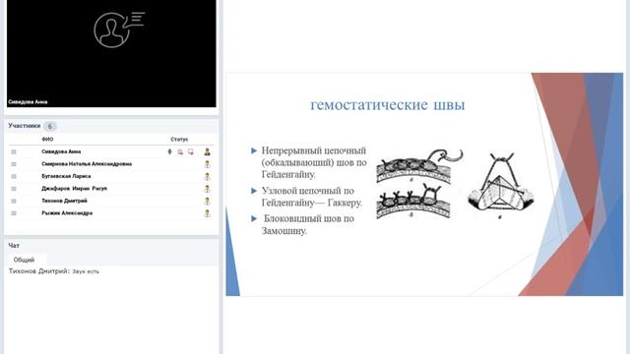Screen dimensions: 630x354
Task: Click the Статус column header
Action: click(x=179, y=140)
